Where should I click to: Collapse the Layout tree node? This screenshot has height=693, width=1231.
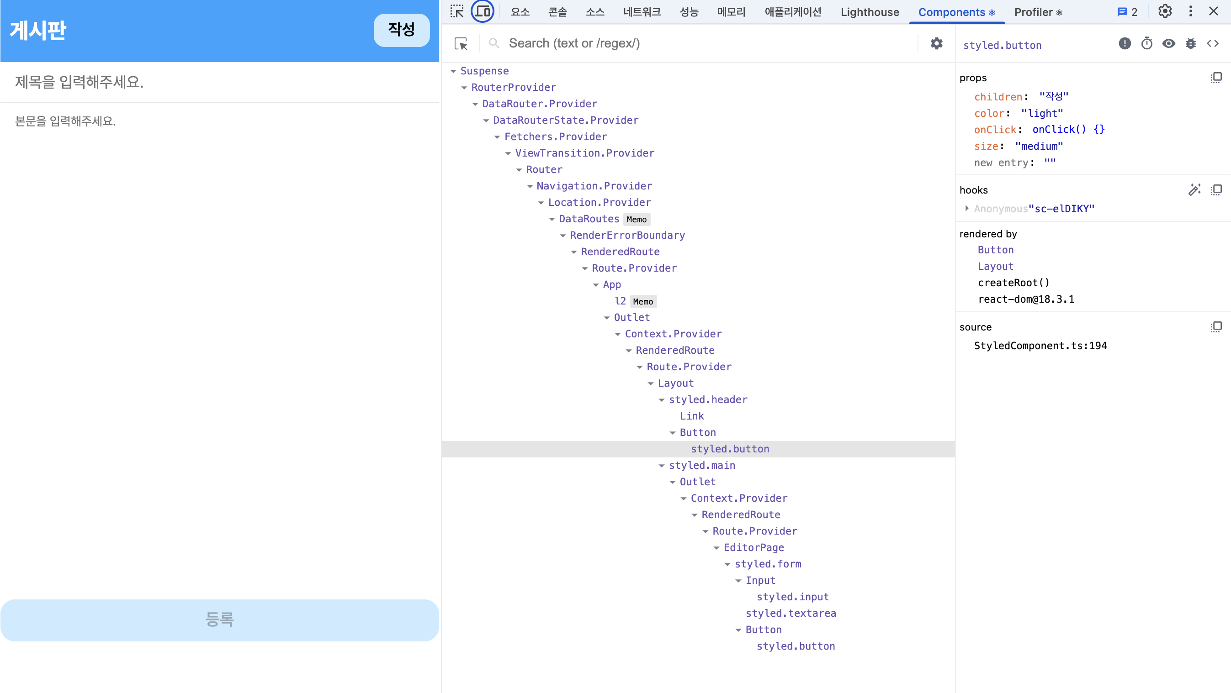point(651,384)
